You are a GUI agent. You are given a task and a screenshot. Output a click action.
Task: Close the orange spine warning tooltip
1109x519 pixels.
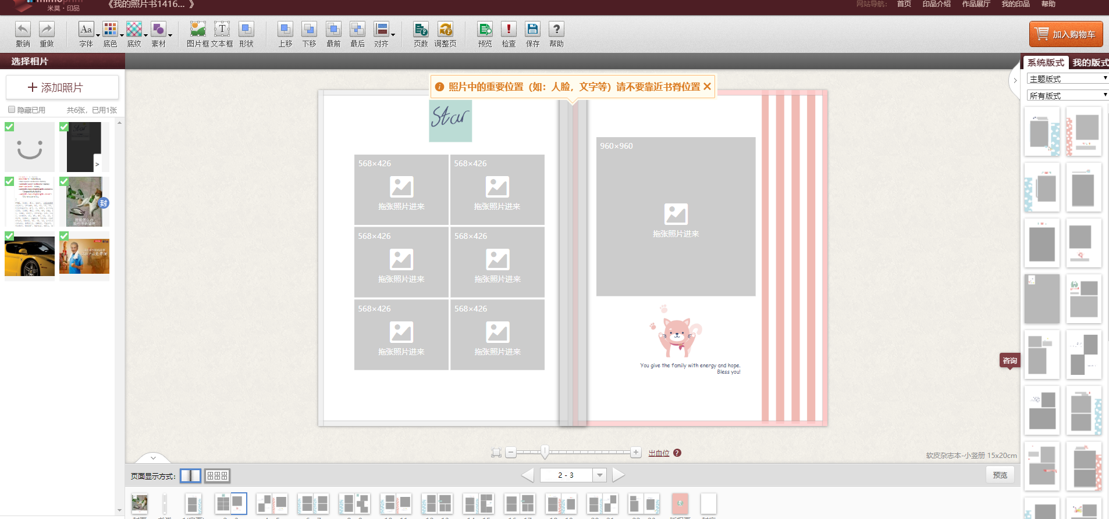pyautogui.click(x=707, y=87)
